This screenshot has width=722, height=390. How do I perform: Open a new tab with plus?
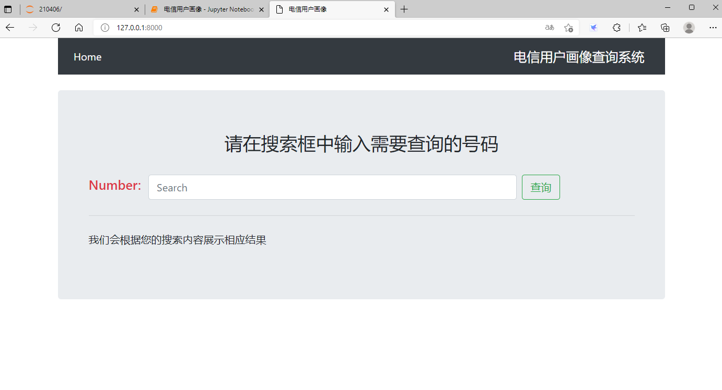point(404,9)
